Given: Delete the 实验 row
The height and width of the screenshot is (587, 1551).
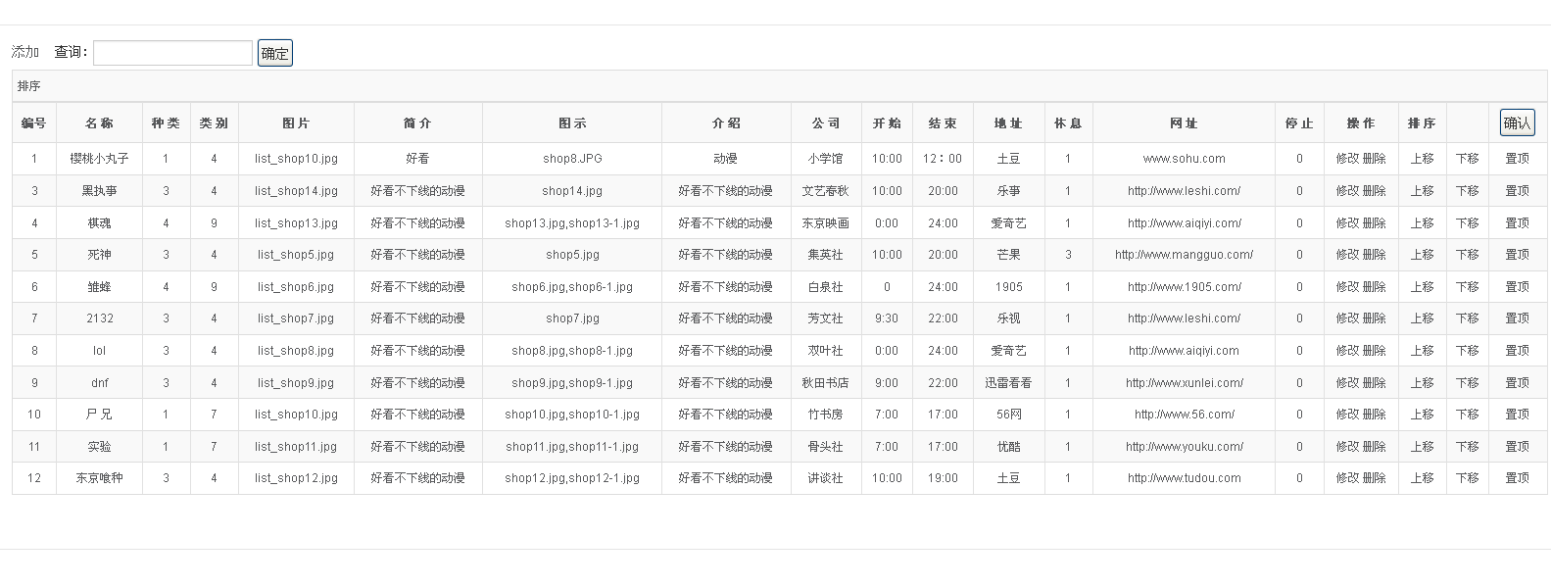Looking at the screenshot, I should [x=1374, y=447].
